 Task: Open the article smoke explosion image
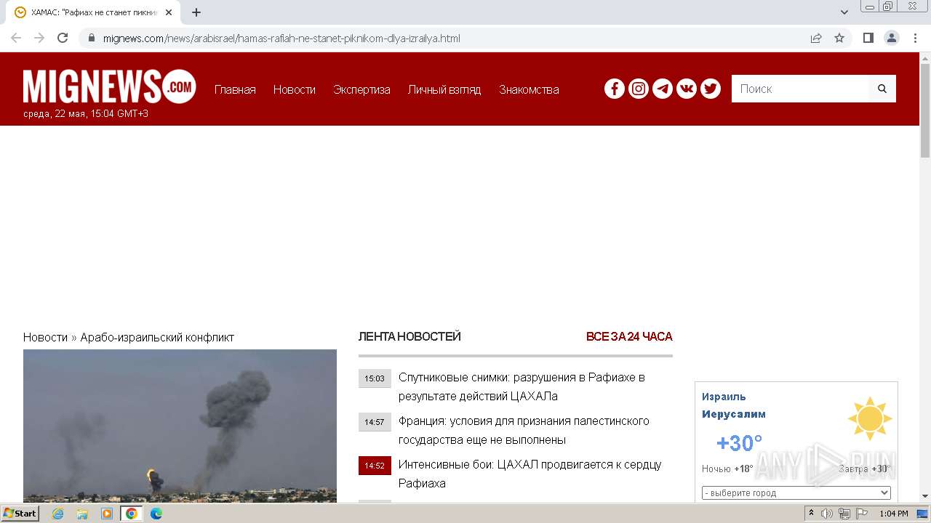coord(180,426)
